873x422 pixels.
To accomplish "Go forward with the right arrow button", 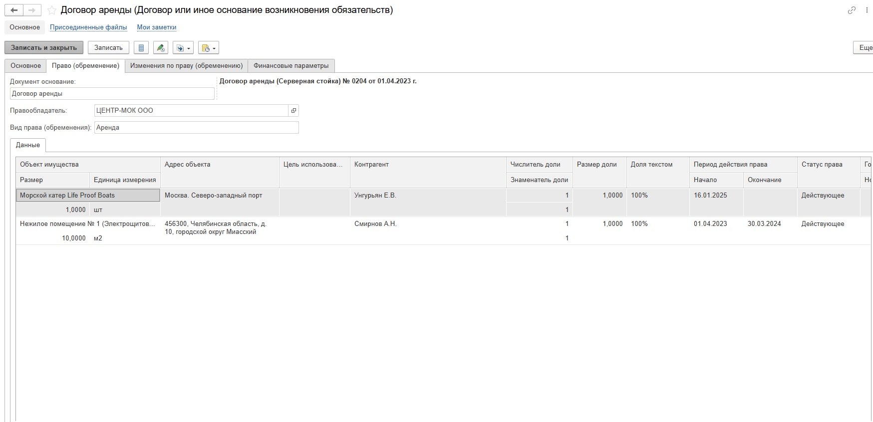I will [32, 10].
